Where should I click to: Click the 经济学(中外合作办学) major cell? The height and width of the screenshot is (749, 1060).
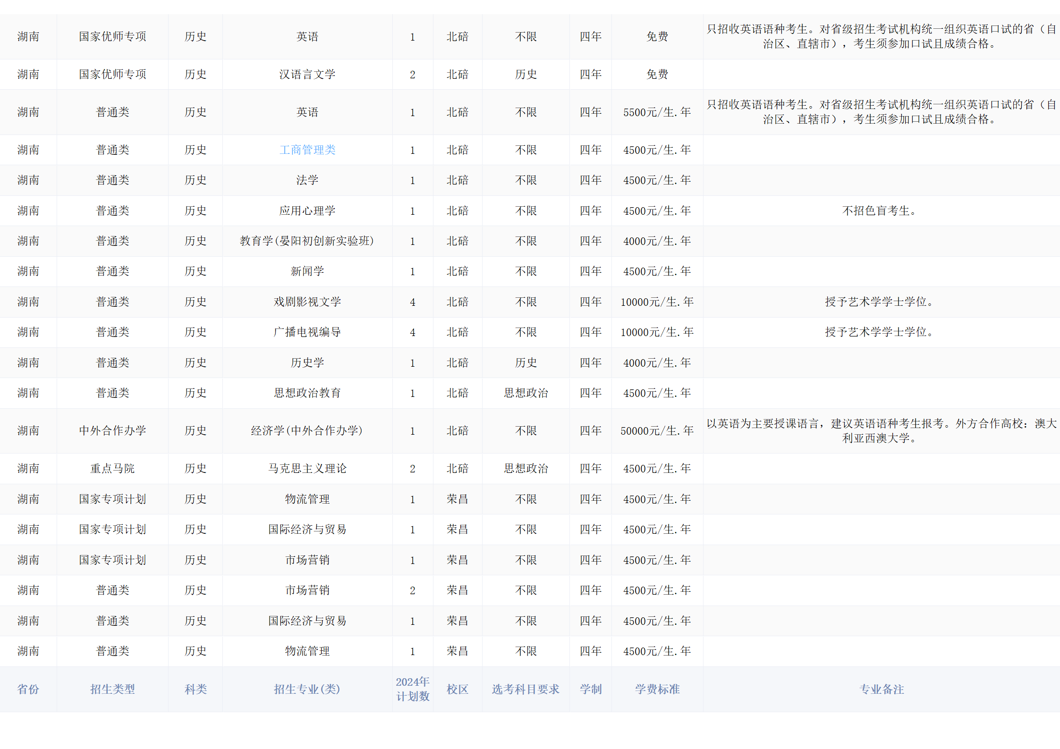(307, 431)
